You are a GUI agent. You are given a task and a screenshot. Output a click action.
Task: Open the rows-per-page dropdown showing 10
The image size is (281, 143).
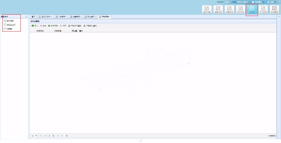[34, 136]
